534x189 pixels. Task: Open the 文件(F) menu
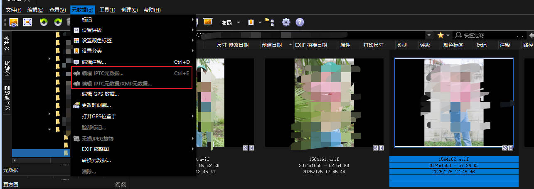(x=14, y=10)
